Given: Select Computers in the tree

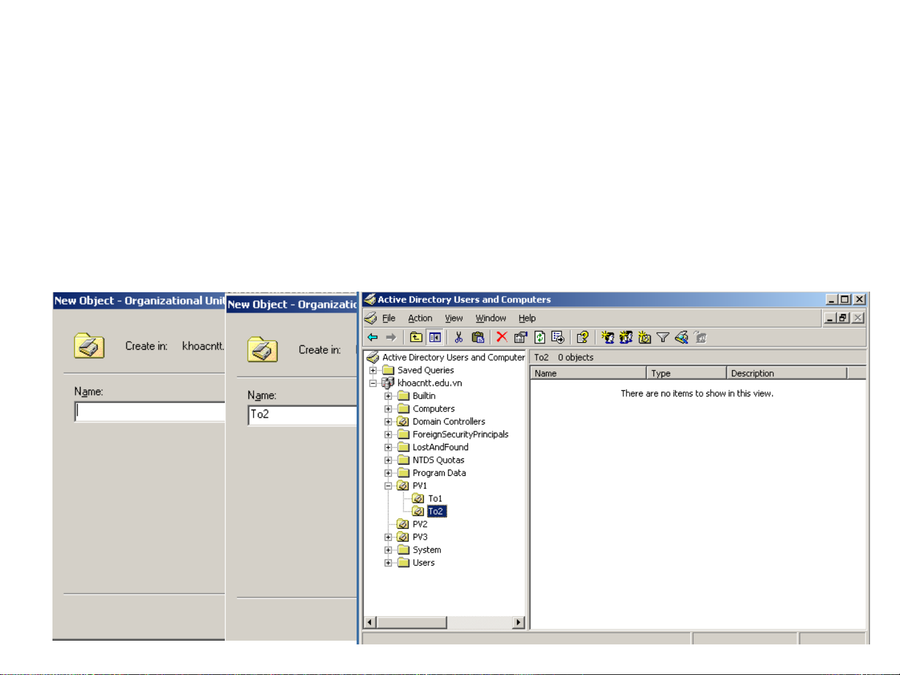Looking at the screenshot, I should (433, 409).
